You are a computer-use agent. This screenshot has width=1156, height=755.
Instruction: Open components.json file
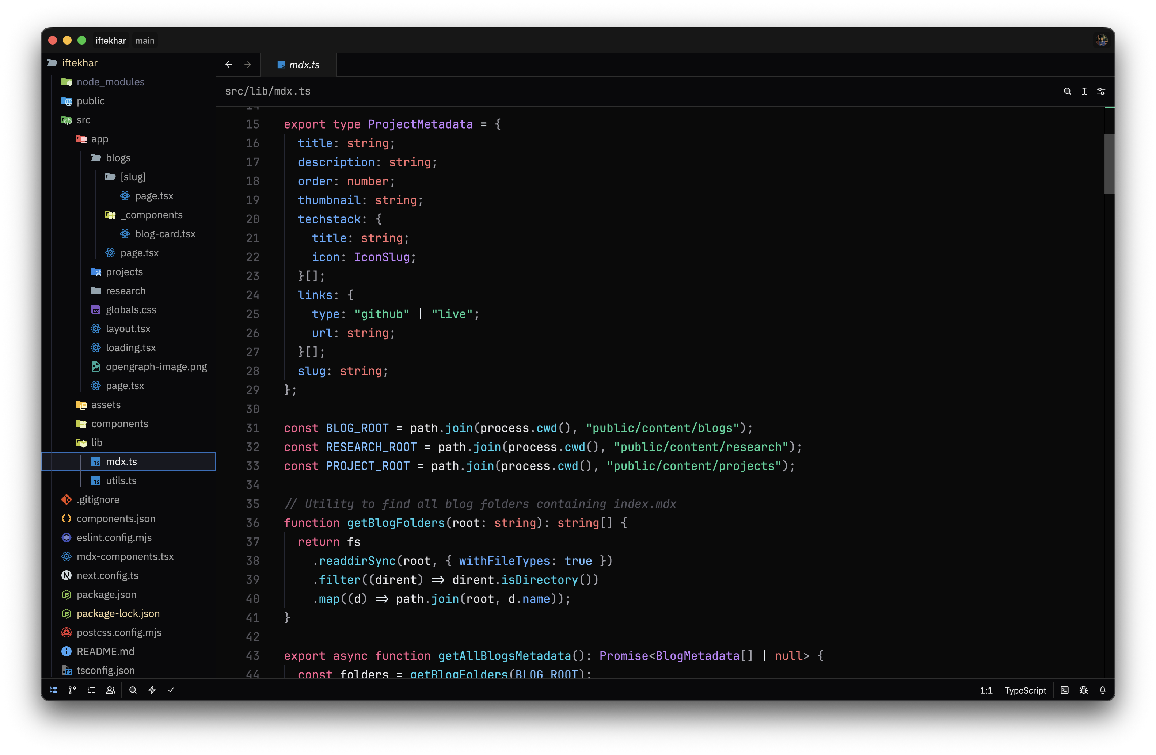point(128,518)
